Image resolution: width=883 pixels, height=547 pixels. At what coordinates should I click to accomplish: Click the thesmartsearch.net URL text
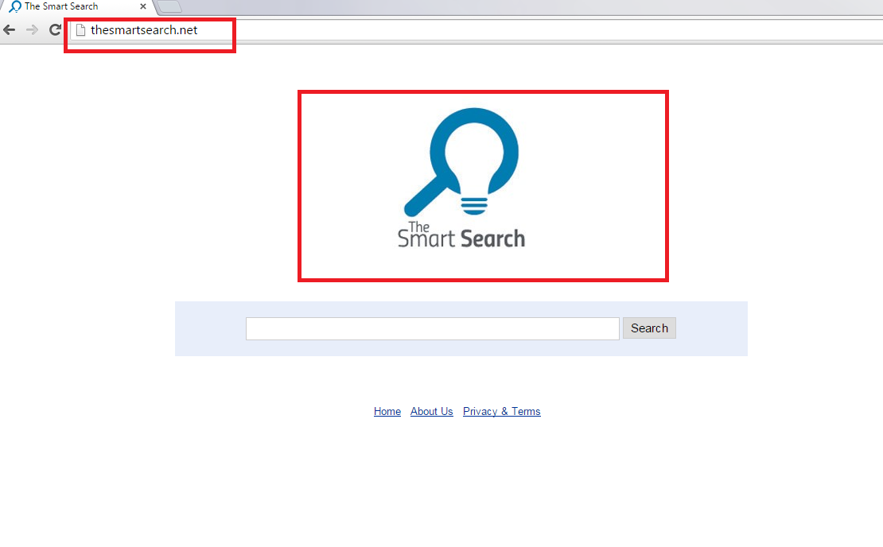click(144, 30)
